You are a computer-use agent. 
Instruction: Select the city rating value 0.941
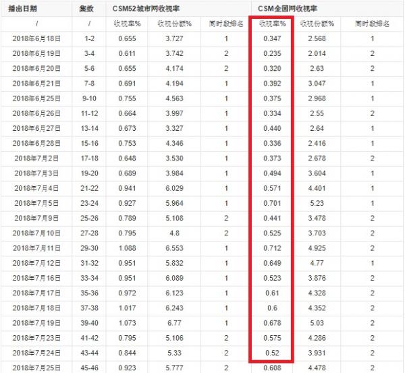[127, 188]
